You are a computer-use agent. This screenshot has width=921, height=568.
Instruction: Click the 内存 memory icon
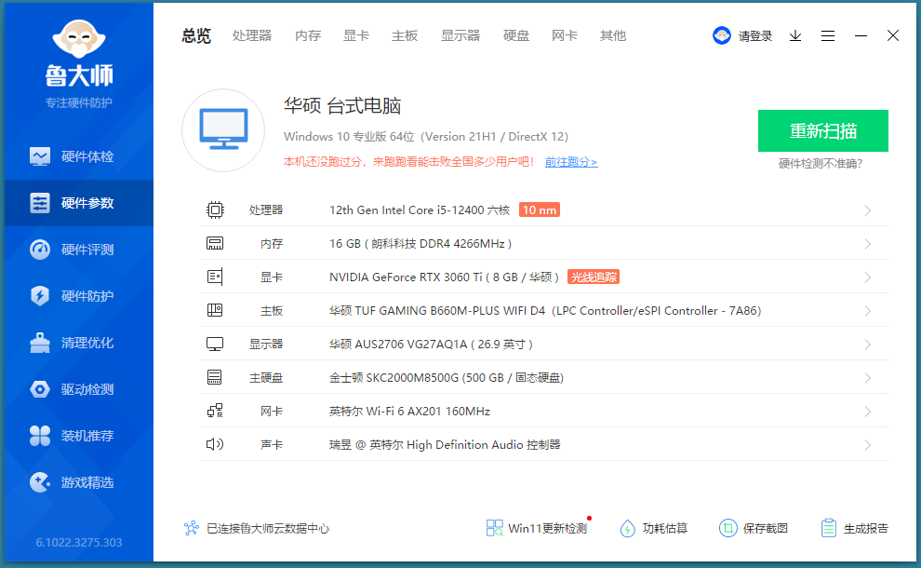(215, 243)
